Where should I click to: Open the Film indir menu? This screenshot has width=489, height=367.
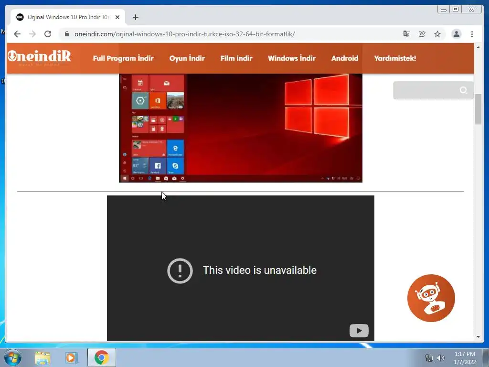coord(236,58)
